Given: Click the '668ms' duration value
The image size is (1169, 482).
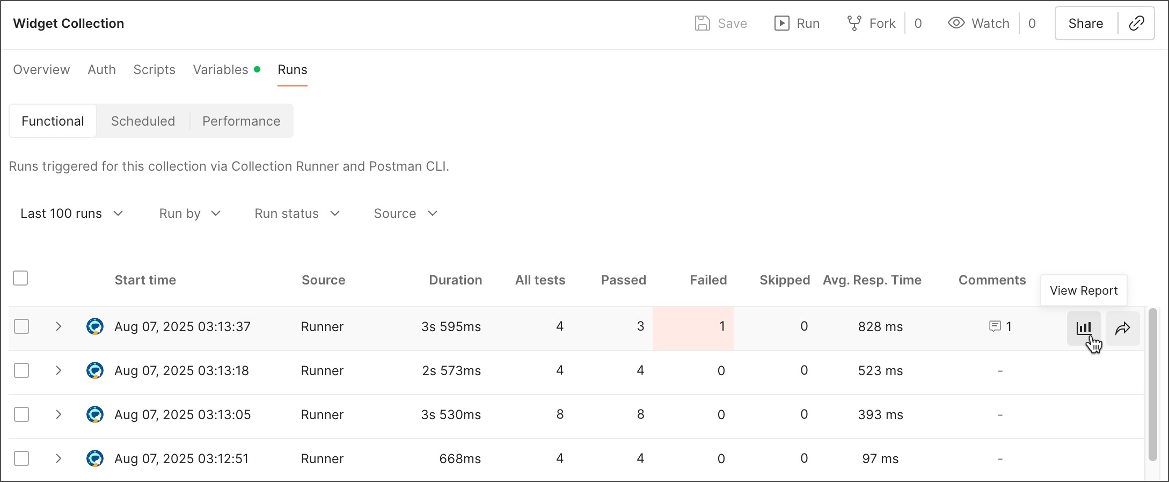Looking at the screenshot, I should click(460, 458).
